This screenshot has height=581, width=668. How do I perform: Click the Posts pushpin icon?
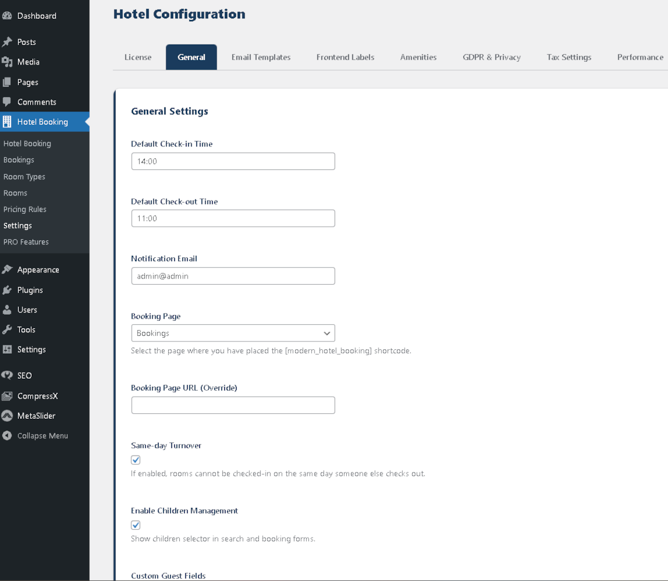point(8,41)
